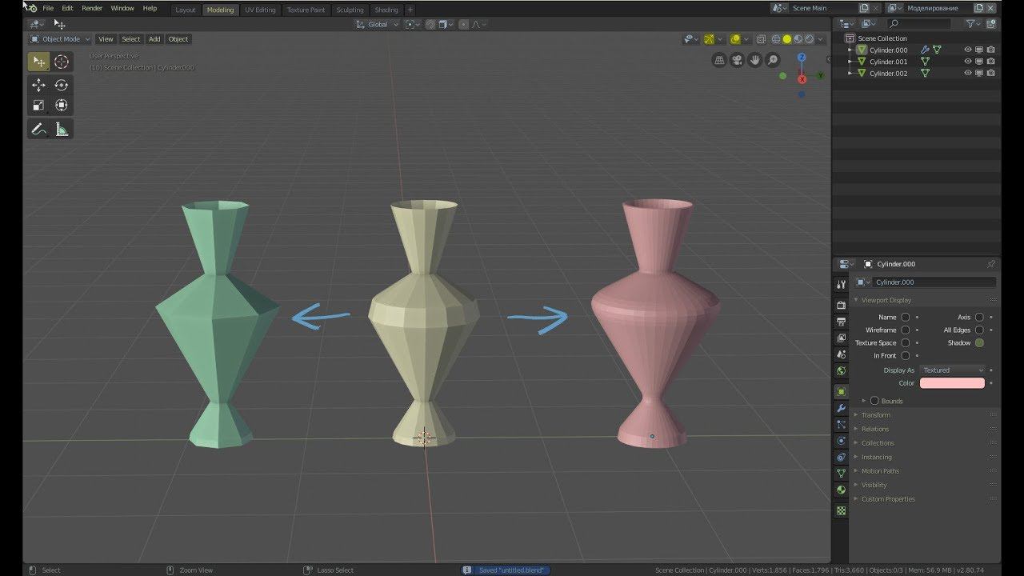Open the Material properties tab
Image resolution: width=1024 pixels, height=576 pixels.
841,490
